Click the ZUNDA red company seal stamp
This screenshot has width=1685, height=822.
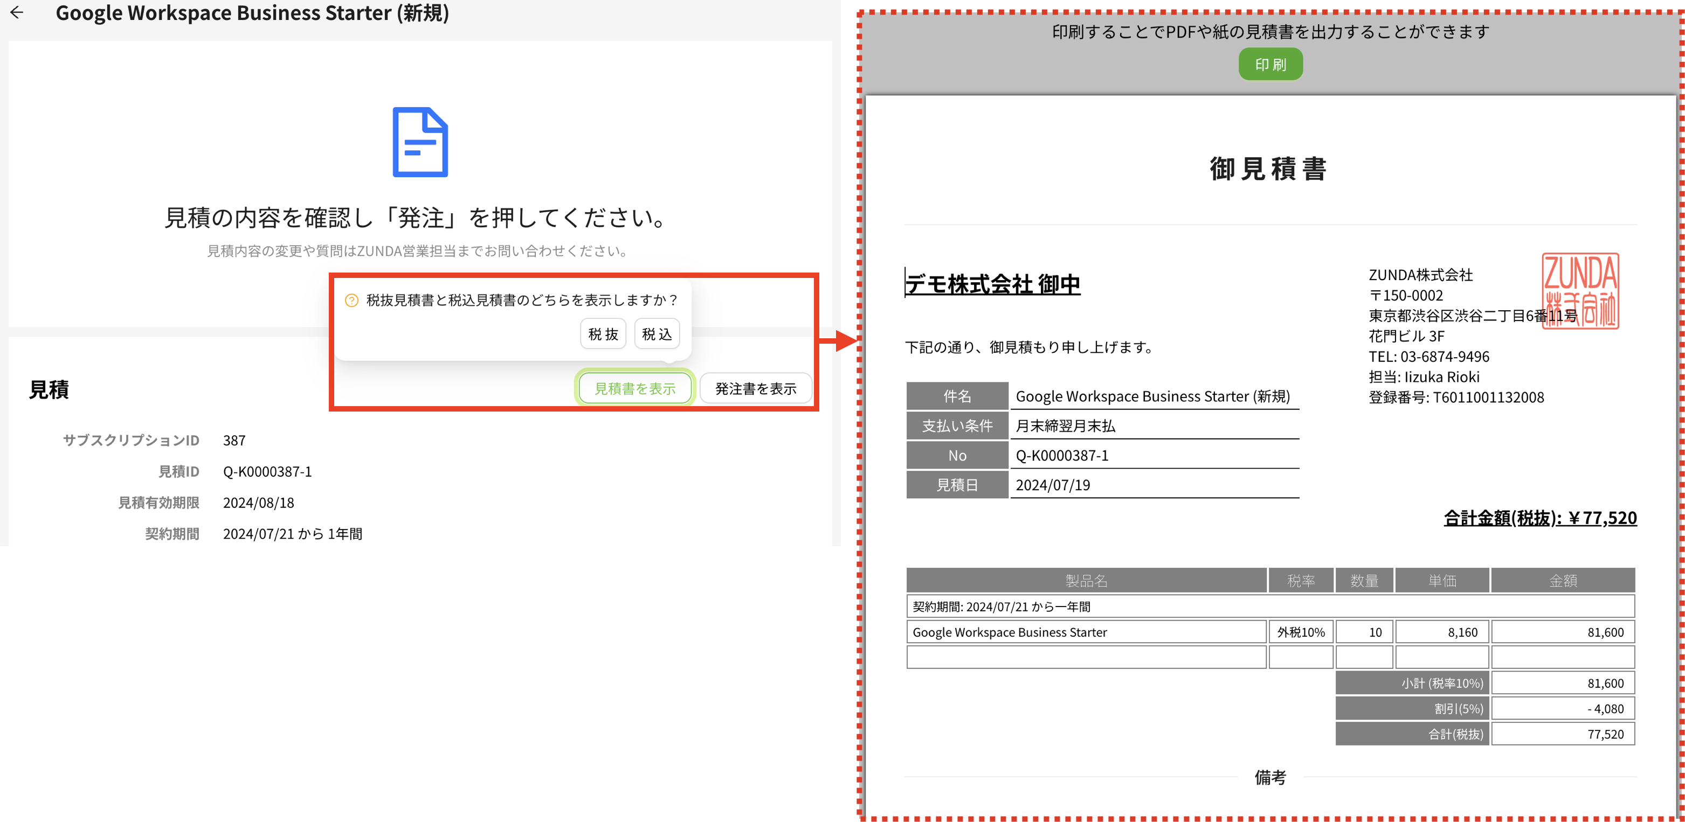click(1580, 291)
